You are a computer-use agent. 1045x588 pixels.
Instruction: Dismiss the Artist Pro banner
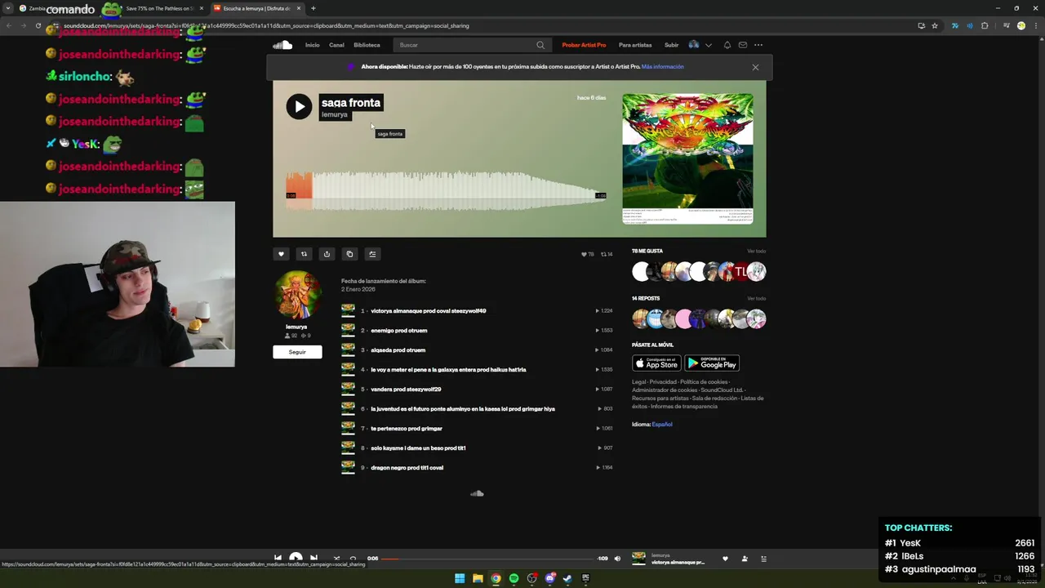point(755,67)
